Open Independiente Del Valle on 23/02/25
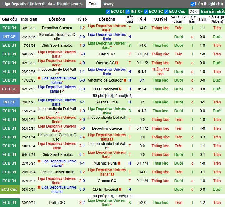 57,71
